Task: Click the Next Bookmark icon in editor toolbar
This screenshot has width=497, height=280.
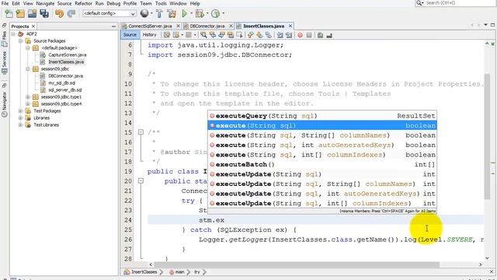Action: click(259, 35)
